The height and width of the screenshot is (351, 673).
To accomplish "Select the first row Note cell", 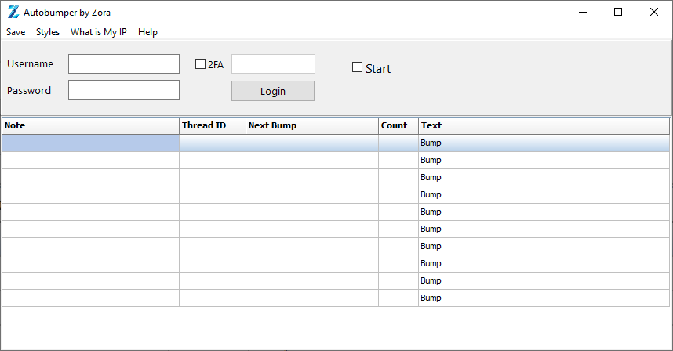I will pos(90,143).
